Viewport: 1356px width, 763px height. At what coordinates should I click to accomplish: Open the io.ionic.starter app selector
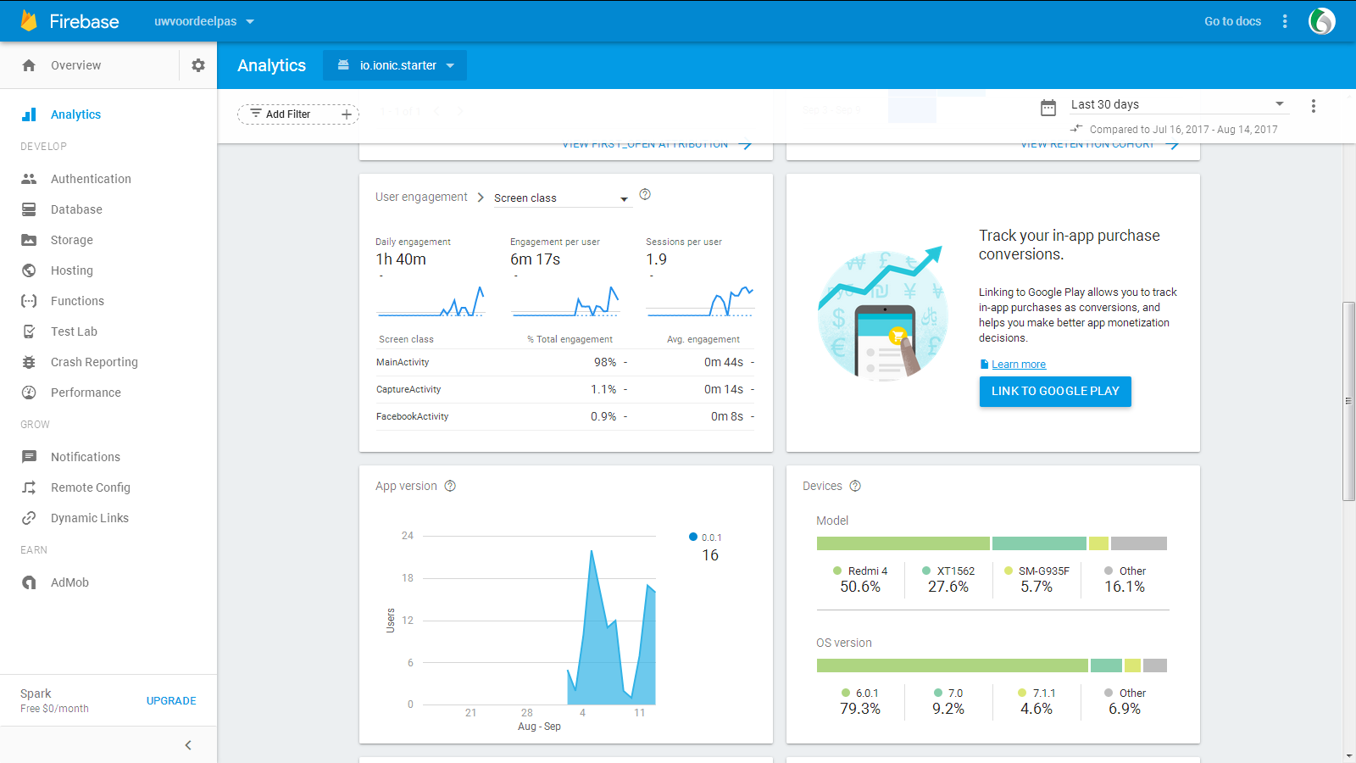395,65
